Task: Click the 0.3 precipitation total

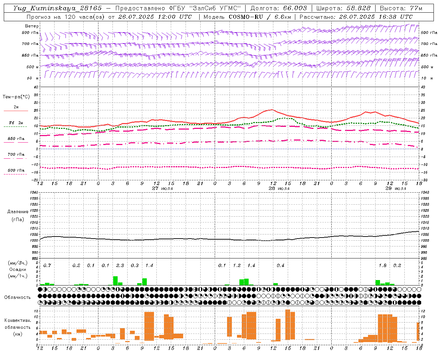Action: pyautogui.click(x=135, y=265)
